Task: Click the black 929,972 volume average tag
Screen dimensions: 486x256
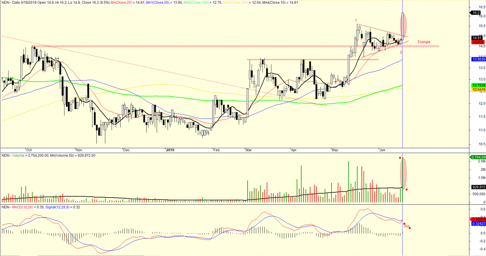Action: tap(477, 187)
